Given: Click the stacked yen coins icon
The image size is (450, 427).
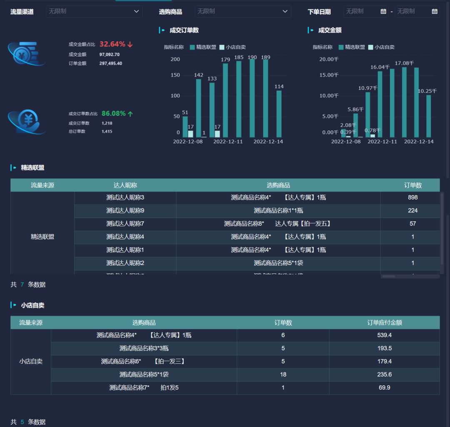Looking at the screenshot, I should point(26,53).
